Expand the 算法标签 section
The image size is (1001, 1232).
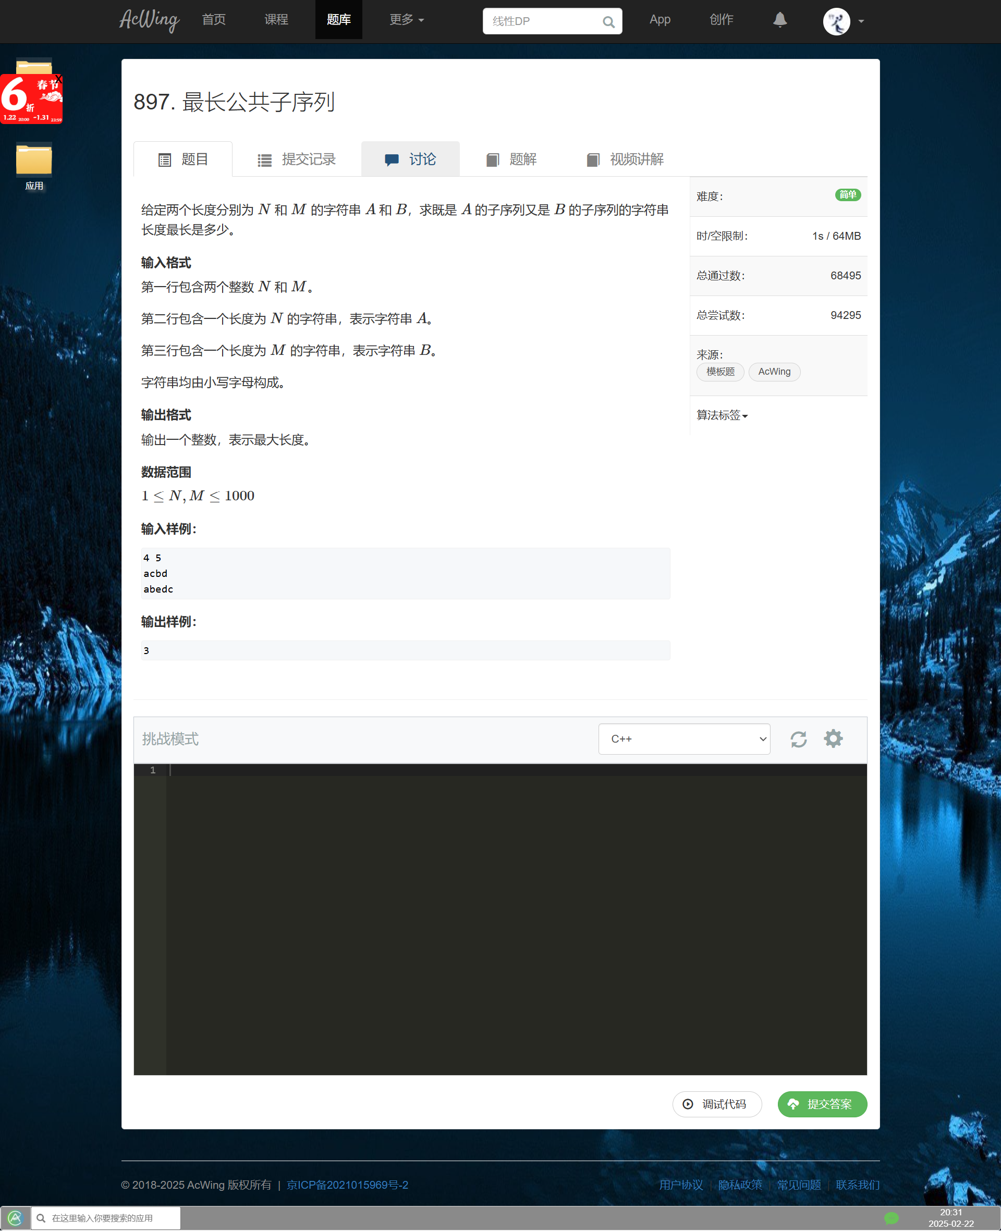pos(722,415)
